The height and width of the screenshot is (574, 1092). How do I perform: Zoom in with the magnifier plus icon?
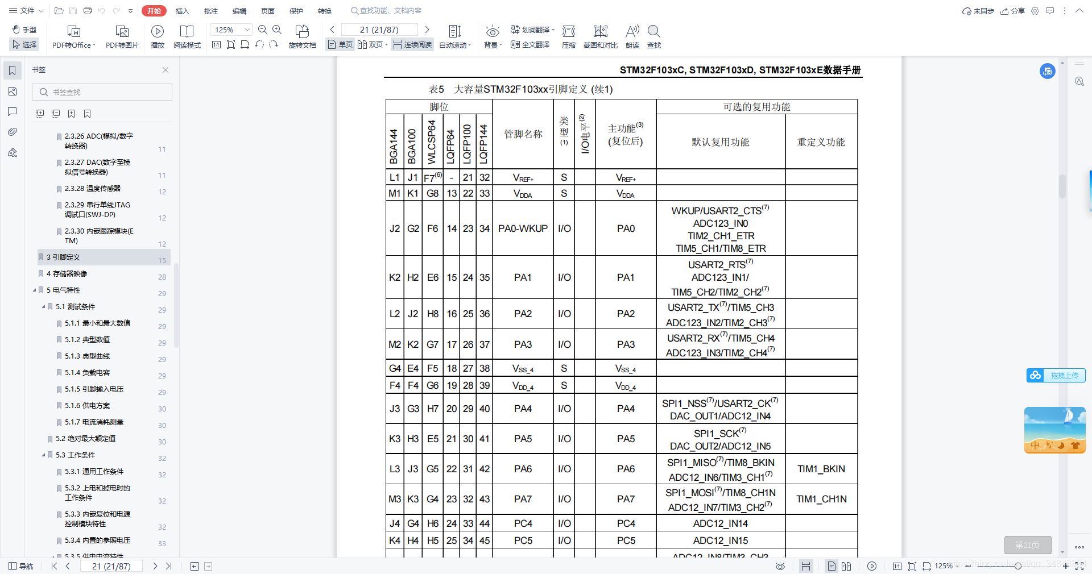[277, 30]
